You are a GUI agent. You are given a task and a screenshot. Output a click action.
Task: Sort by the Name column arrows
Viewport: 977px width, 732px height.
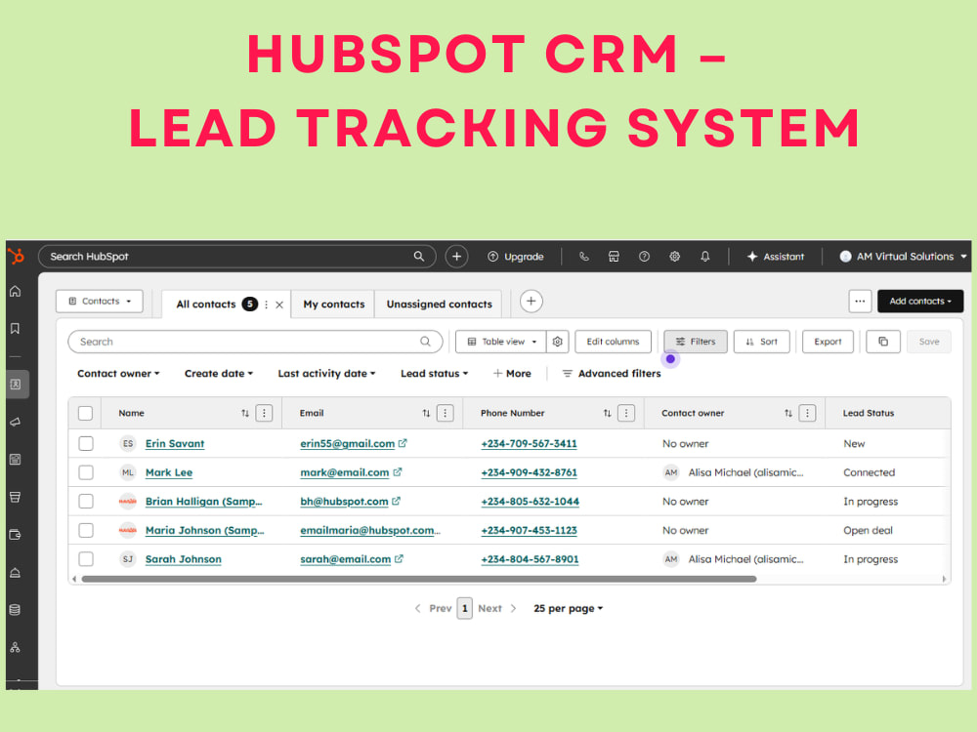(x=245, y=413)
